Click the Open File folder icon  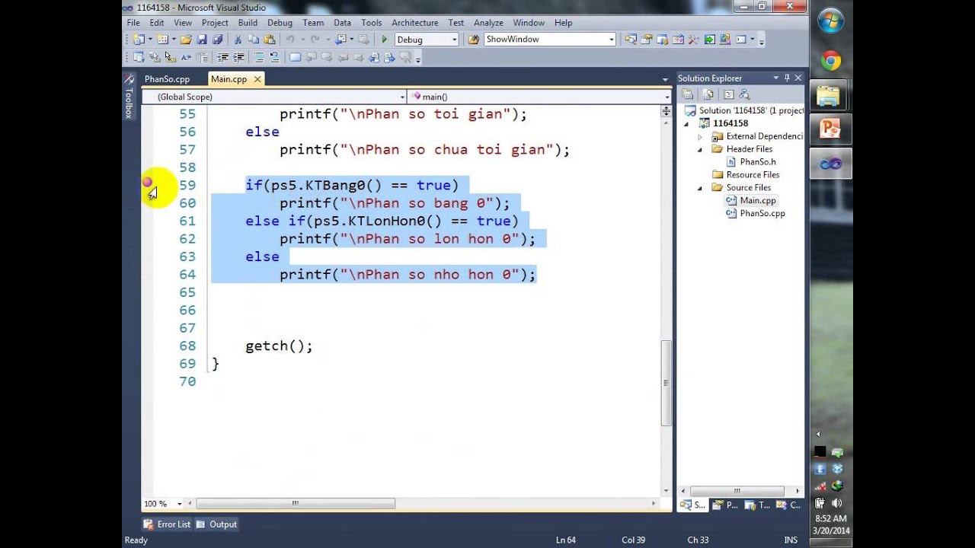click(x=186, y=40)
